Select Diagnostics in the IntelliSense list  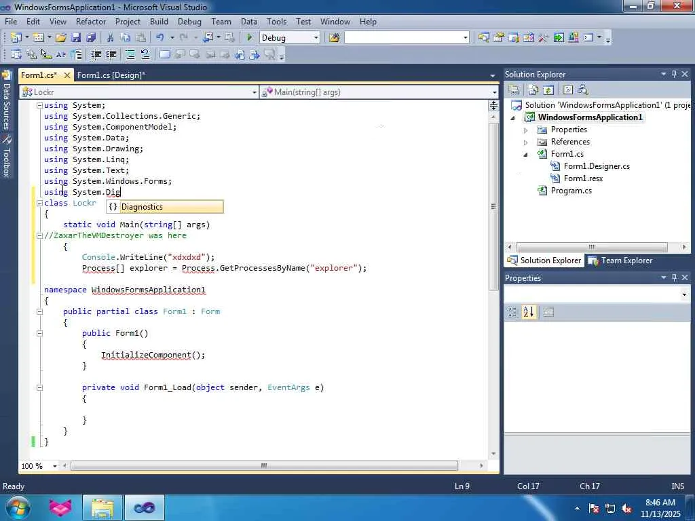point(165,206)
